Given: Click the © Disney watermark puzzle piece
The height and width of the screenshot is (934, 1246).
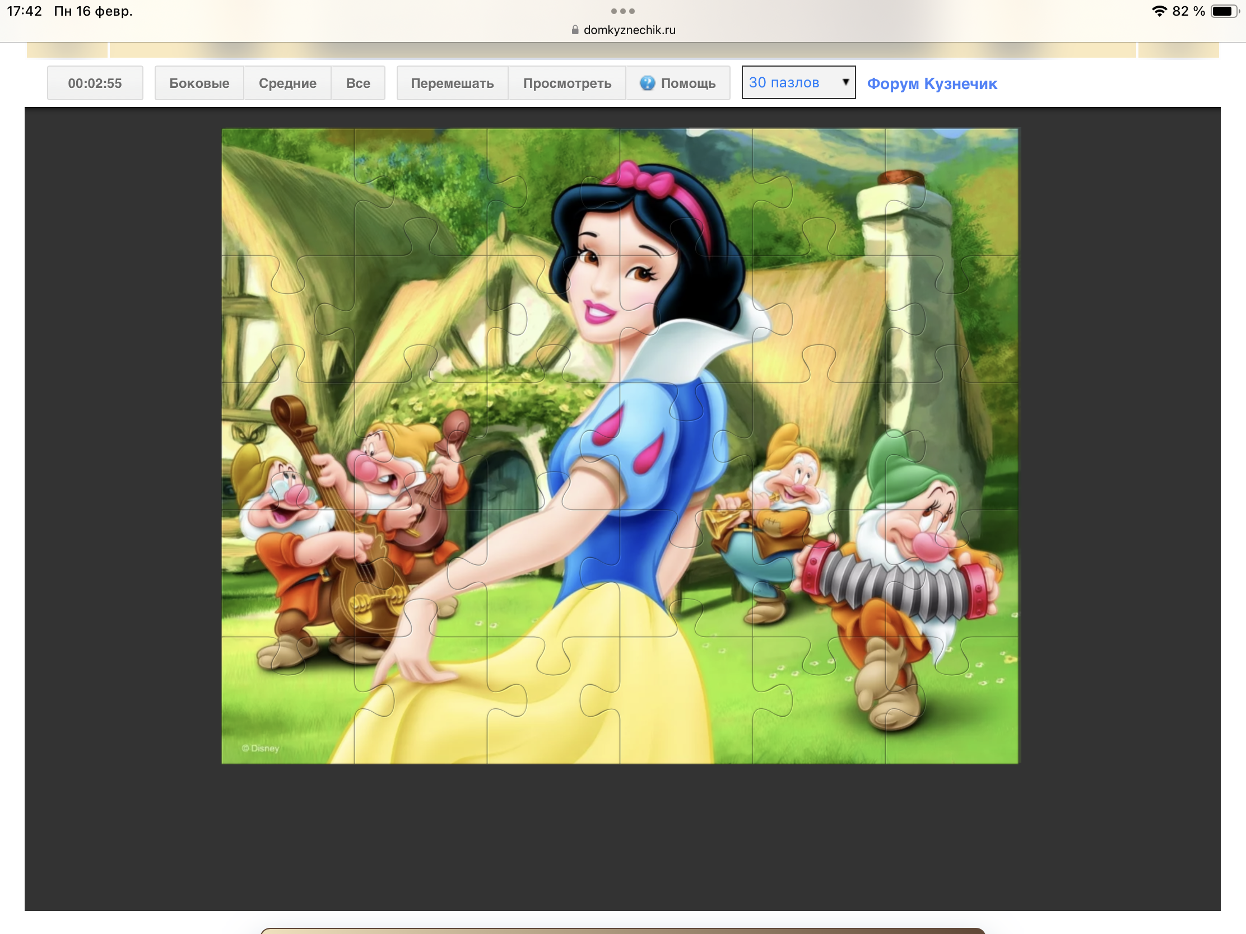Looking at the screenshot, I should coord(261,748).
